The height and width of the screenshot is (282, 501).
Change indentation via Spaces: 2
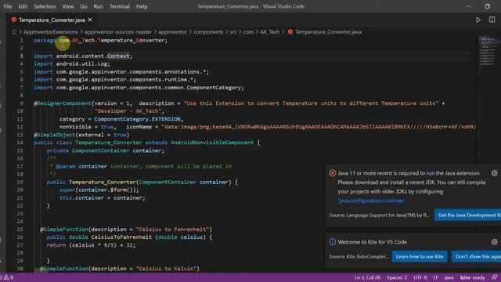[x=397, y=277]
